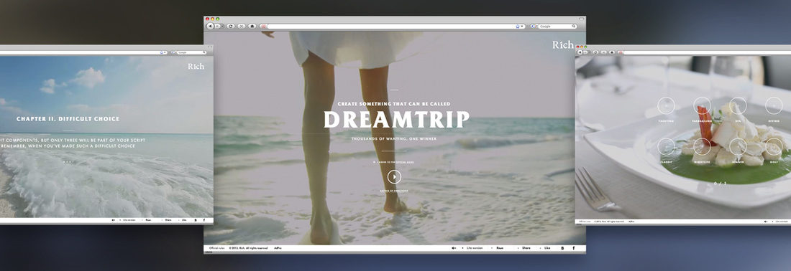Open the Official rules link
This screenshot has height=271, width=791.
(216, 248)
